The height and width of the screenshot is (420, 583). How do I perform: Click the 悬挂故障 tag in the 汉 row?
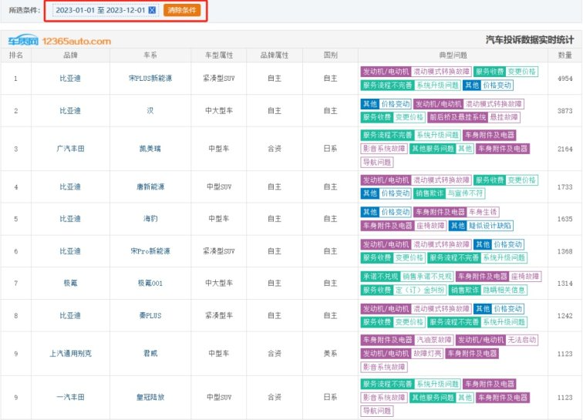coord(504,117)
